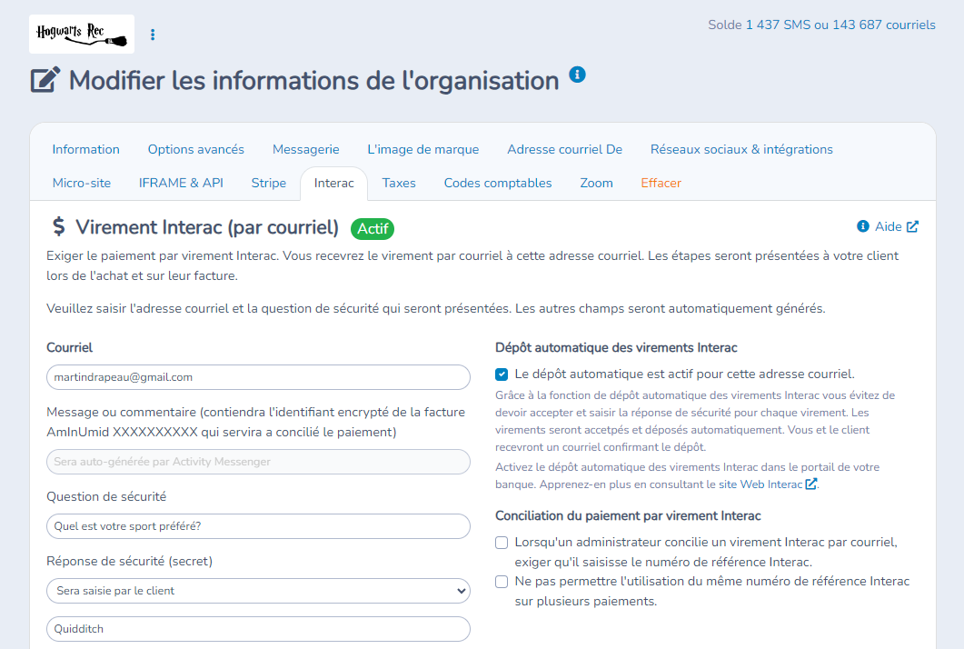Switch to the Options avancés tab
Viewport: 964px width, 649px height.
click(196, 149)
